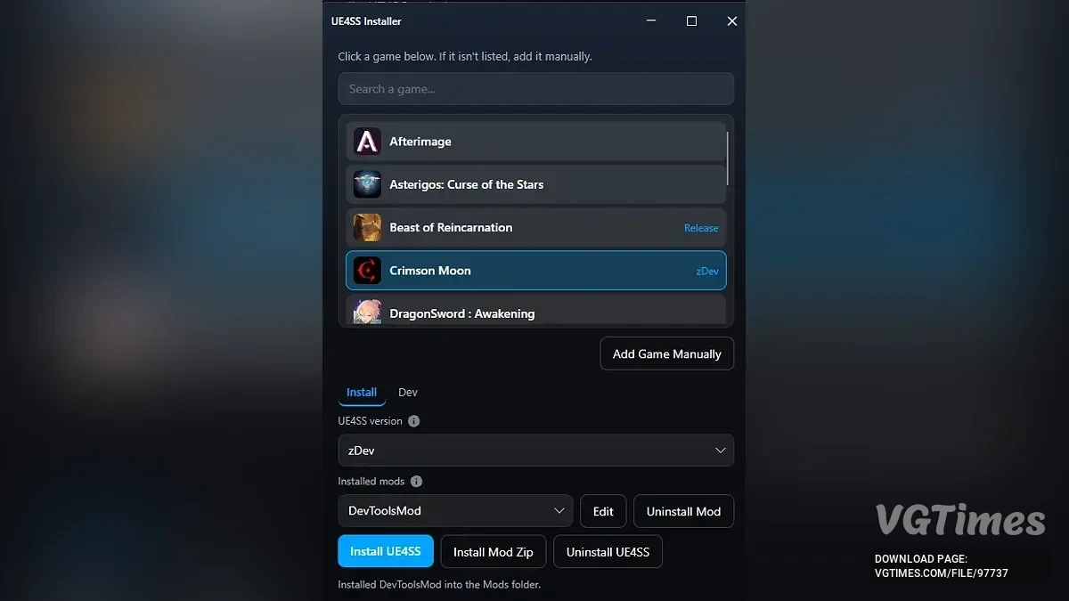1069x601 pixels.
Task: Select DragonSword : Awakening in the list
Action: [535, 310]
